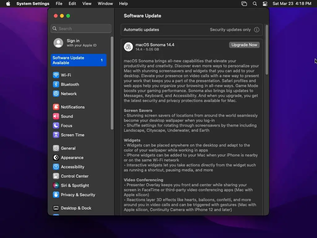
Task: Open Spotlight search in menu bar
Action: (255, 4)
